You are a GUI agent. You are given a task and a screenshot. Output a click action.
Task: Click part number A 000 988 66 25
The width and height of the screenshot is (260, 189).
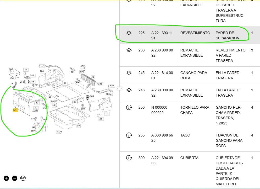pyautogui.click(x=162, y=138)
